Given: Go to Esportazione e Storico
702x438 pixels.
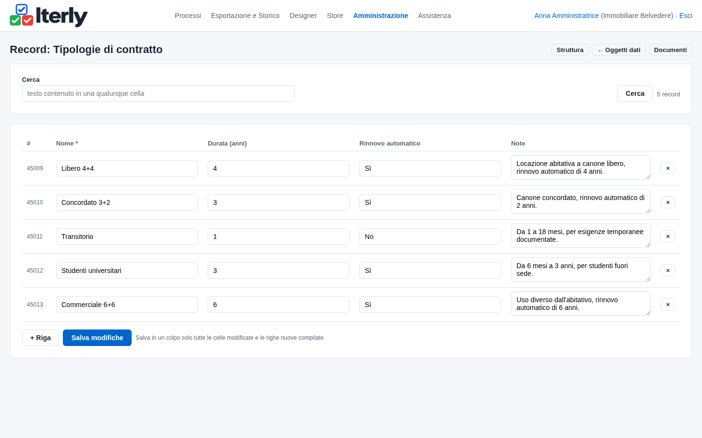Looking at the screenshot, I should point(245,16).
